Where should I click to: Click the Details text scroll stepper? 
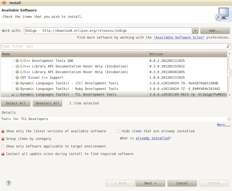[x=229, y=119]
